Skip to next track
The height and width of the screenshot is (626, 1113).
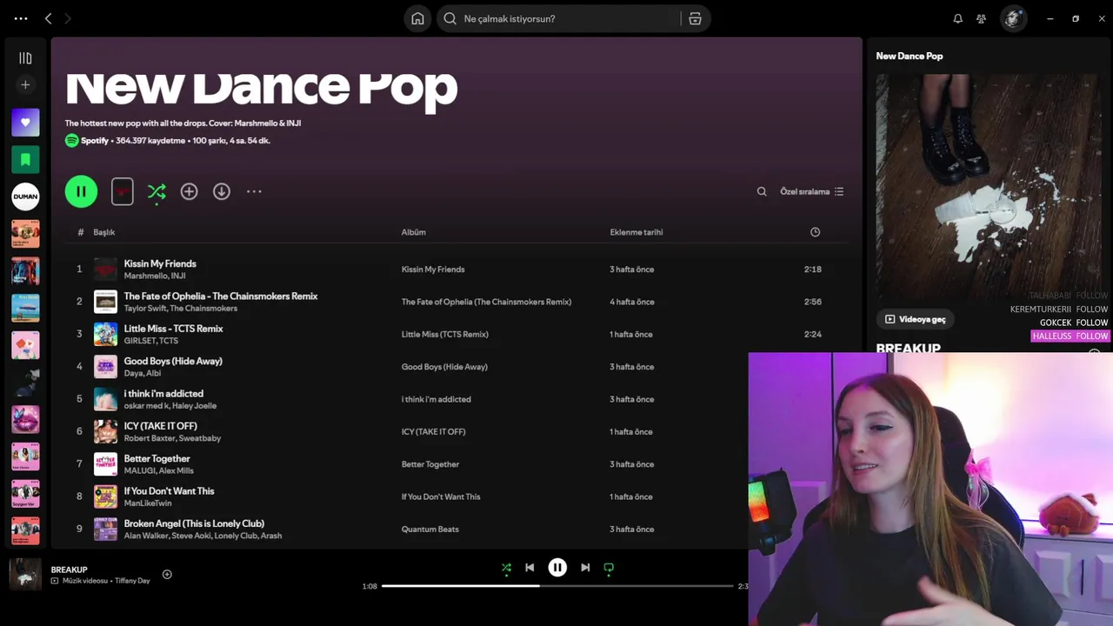[585, 568]
